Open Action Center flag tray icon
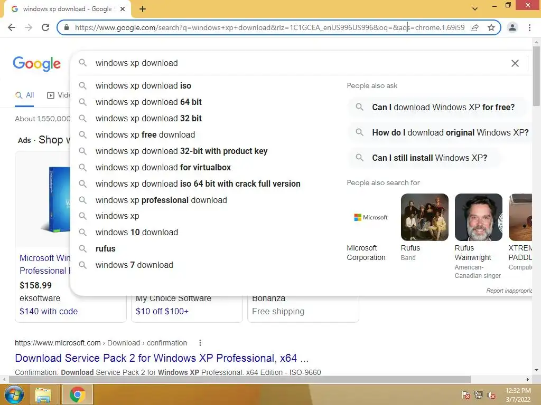The width and height of the screenshot is (541, 405). tap(465, 394)
